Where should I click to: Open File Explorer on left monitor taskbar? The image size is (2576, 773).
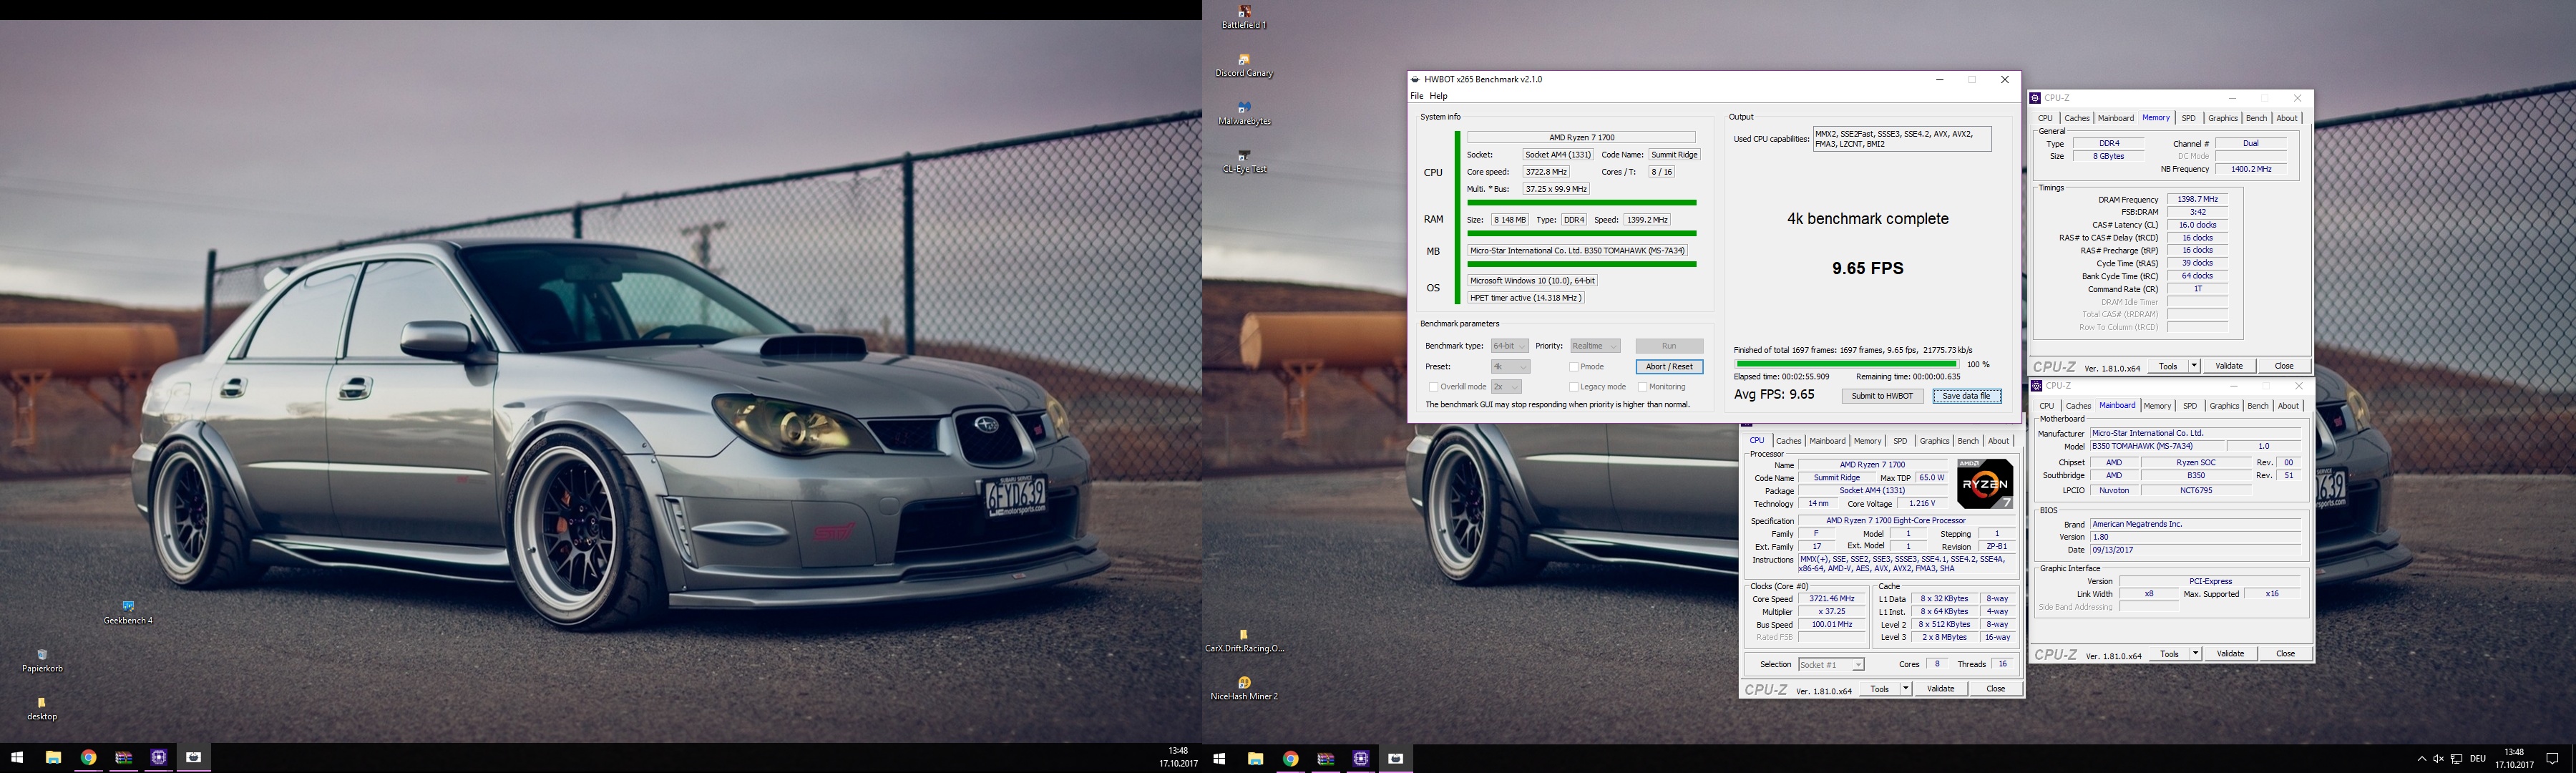click(53, 758)
